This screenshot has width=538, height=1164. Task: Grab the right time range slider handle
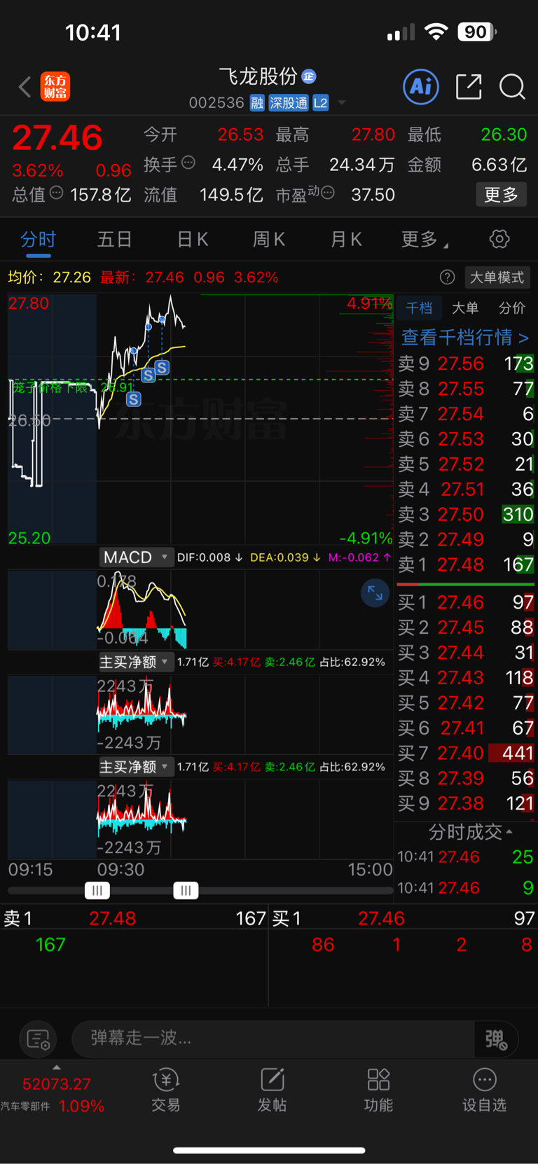click(186, 891)
